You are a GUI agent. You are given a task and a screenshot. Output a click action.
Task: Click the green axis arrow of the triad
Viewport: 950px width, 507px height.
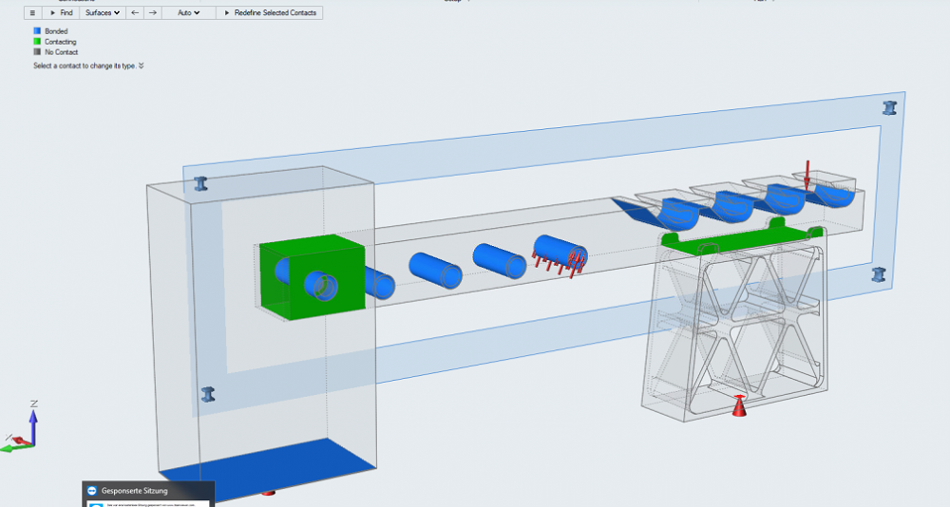pos(13,448)
